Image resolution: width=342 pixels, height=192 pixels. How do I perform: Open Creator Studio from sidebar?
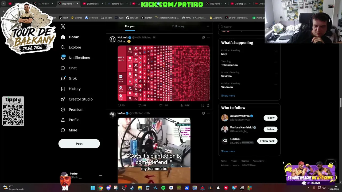[x=77, y=99]
